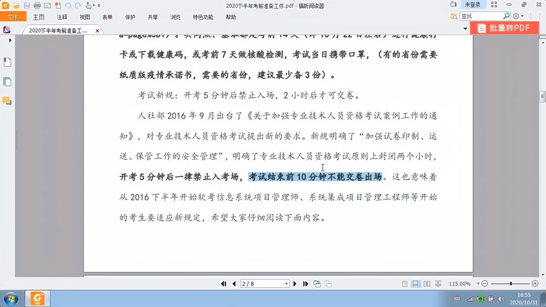This screenshot has width=546, height=307.
Task: Open the Comments panel in left sidebar
Action: coord(7,101)
